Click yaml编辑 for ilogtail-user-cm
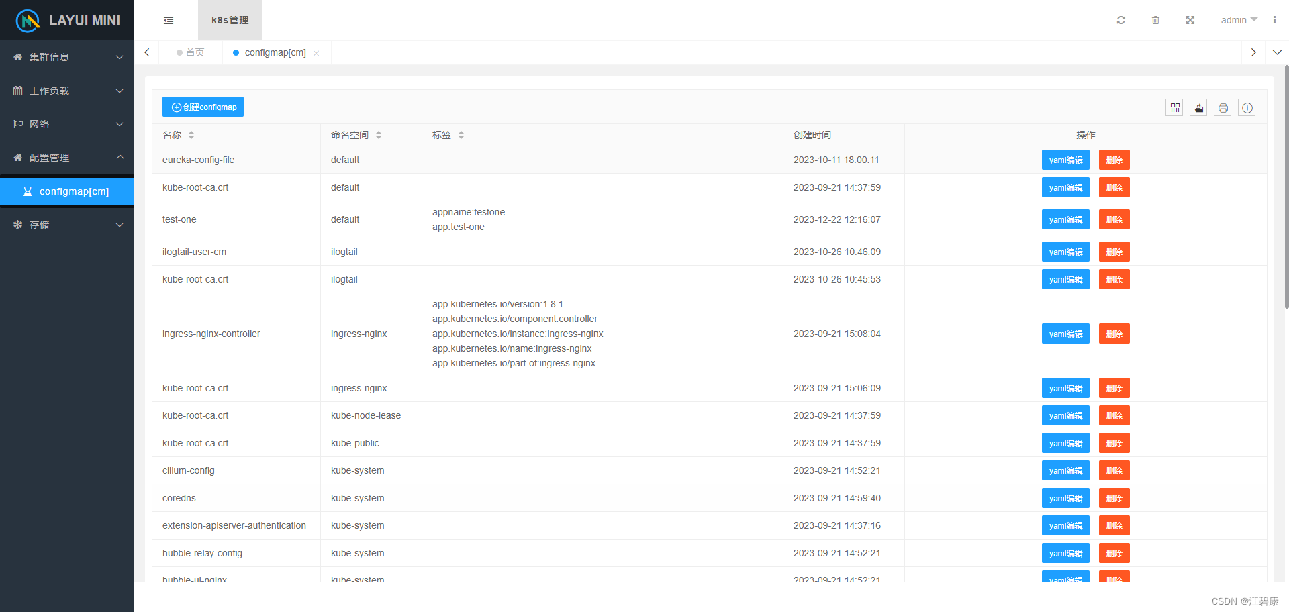This screenshot has width=1289, height=612. (1065, 252)
